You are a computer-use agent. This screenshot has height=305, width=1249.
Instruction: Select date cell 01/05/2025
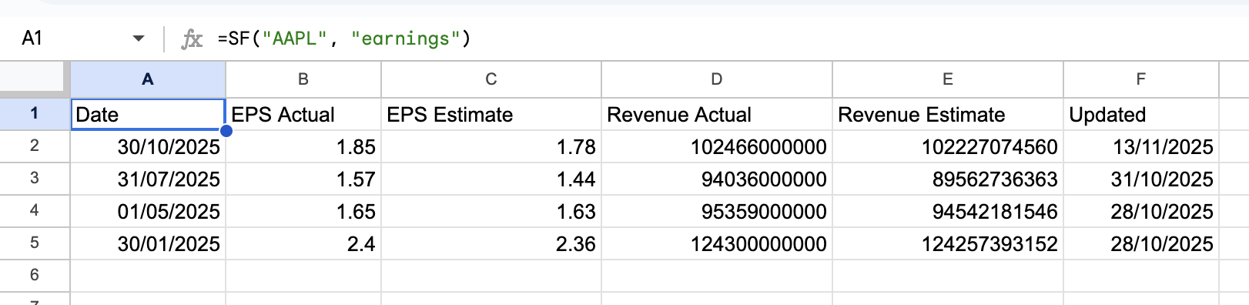click(148, 211)
